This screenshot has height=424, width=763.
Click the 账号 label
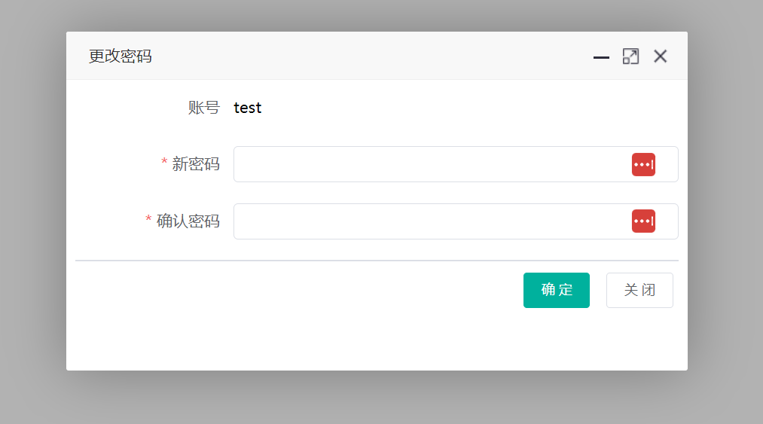point(203,108)
